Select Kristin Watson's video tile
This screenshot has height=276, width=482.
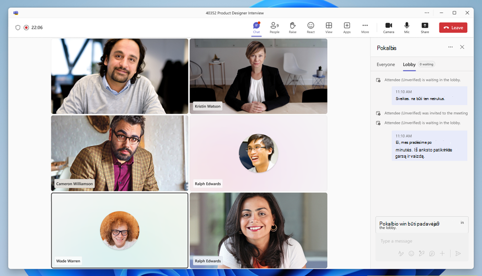coord(258,76)
